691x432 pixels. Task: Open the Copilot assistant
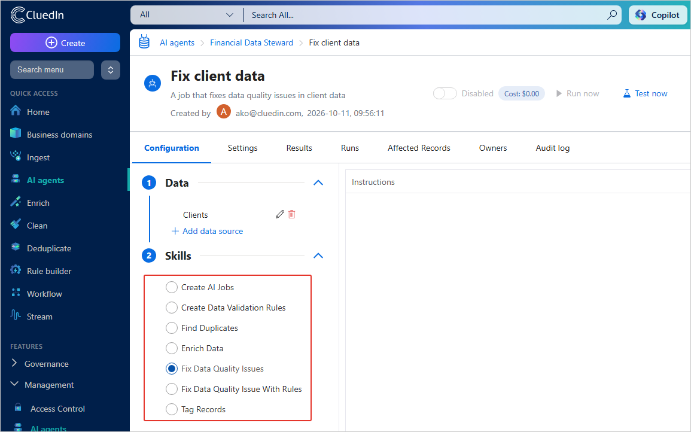(x=657, y=15)
